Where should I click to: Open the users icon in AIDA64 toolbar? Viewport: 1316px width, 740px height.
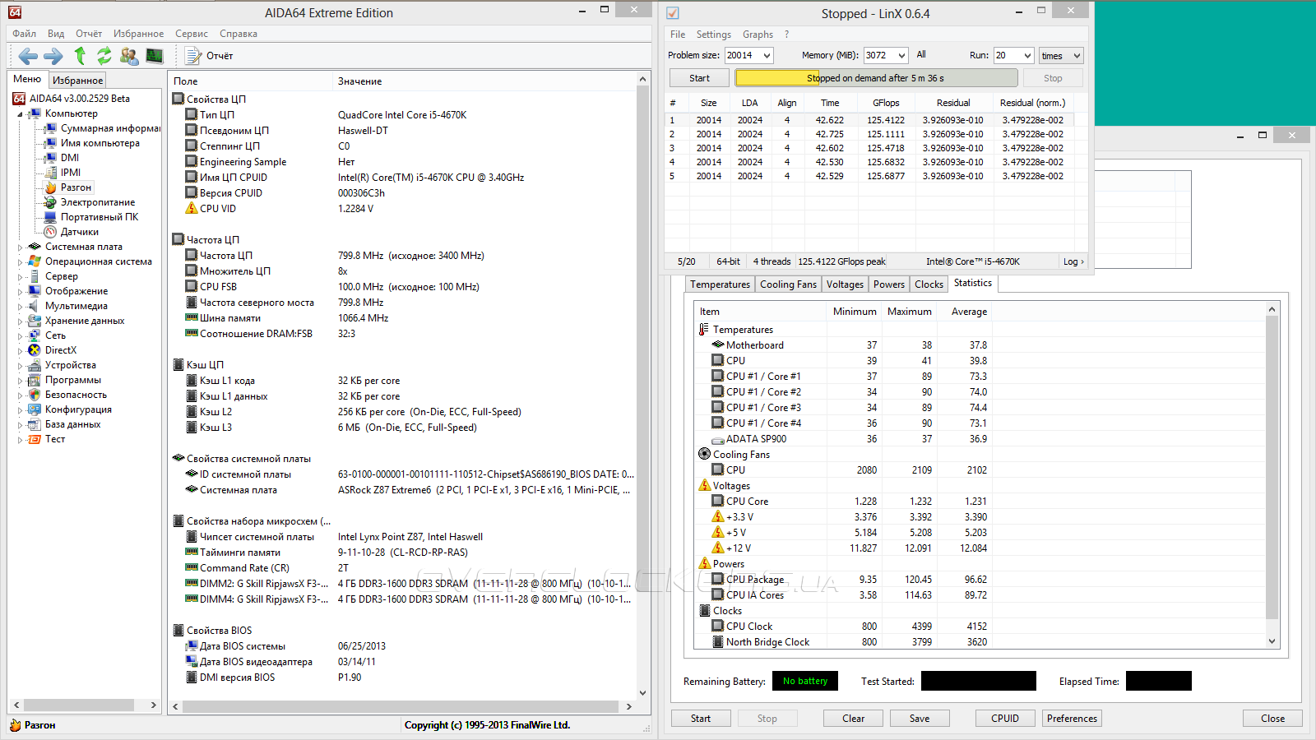tap(129, 56)
